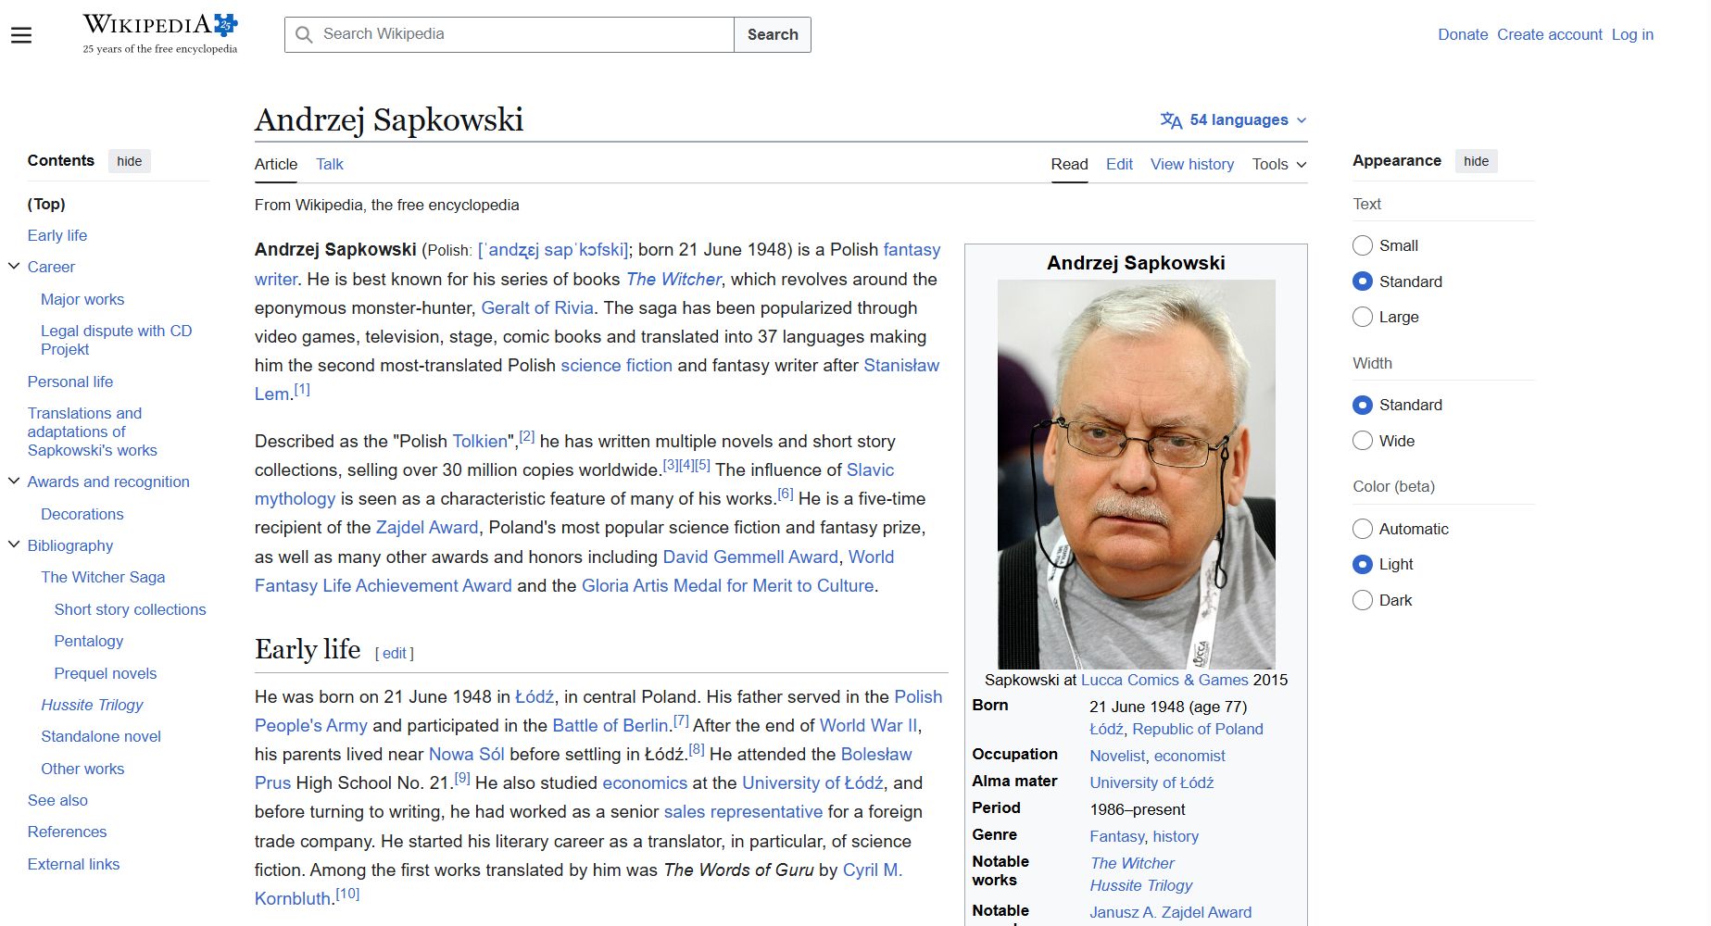Image resolution: width=1711 pixels, height=926 pixels.
Task: Collapse the Career section in contents
Action: (x=14, y=267)
